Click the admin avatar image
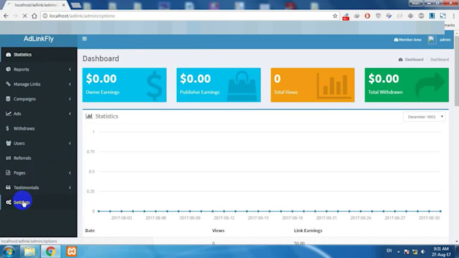Screen dimensions: 459x258 [x=432, y=40]
